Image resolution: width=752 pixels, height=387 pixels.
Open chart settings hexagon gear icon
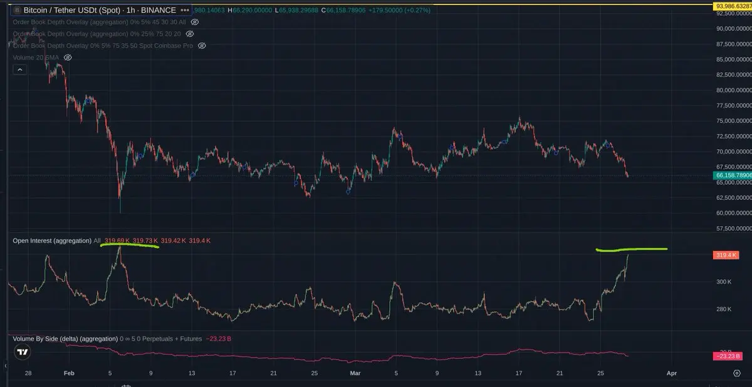[x=737, y=373]
